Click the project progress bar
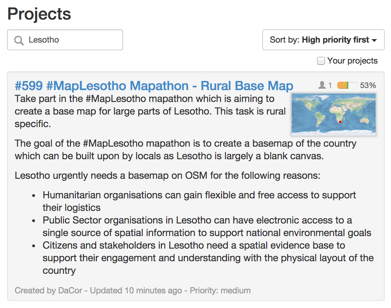 pos(347,86)
